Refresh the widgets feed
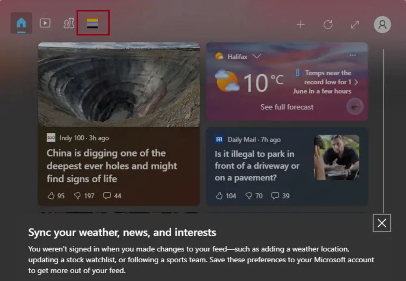406x281 pixels. pyautogui.click(x=328, y=25)
